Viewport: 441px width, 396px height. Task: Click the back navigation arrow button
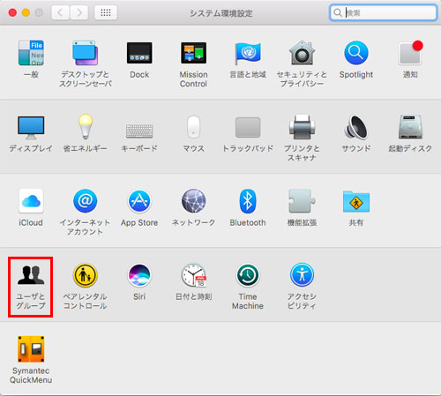(61, 12)
